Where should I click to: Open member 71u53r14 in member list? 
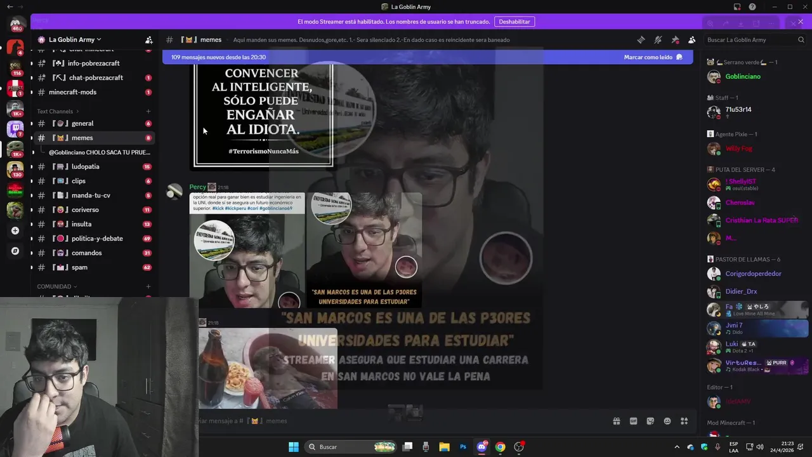point(756,112)
